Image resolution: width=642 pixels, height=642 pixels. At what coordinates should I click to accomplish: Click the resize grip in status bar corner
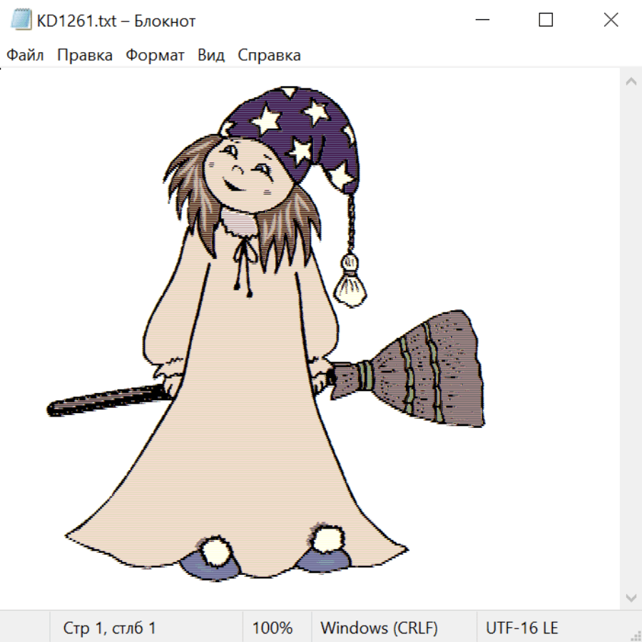[636, 634]
